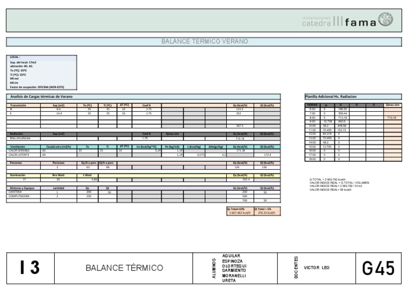
Task: Select the 'Ventilación' header cell
Action: pyautogui.click(x=24, y=147)
